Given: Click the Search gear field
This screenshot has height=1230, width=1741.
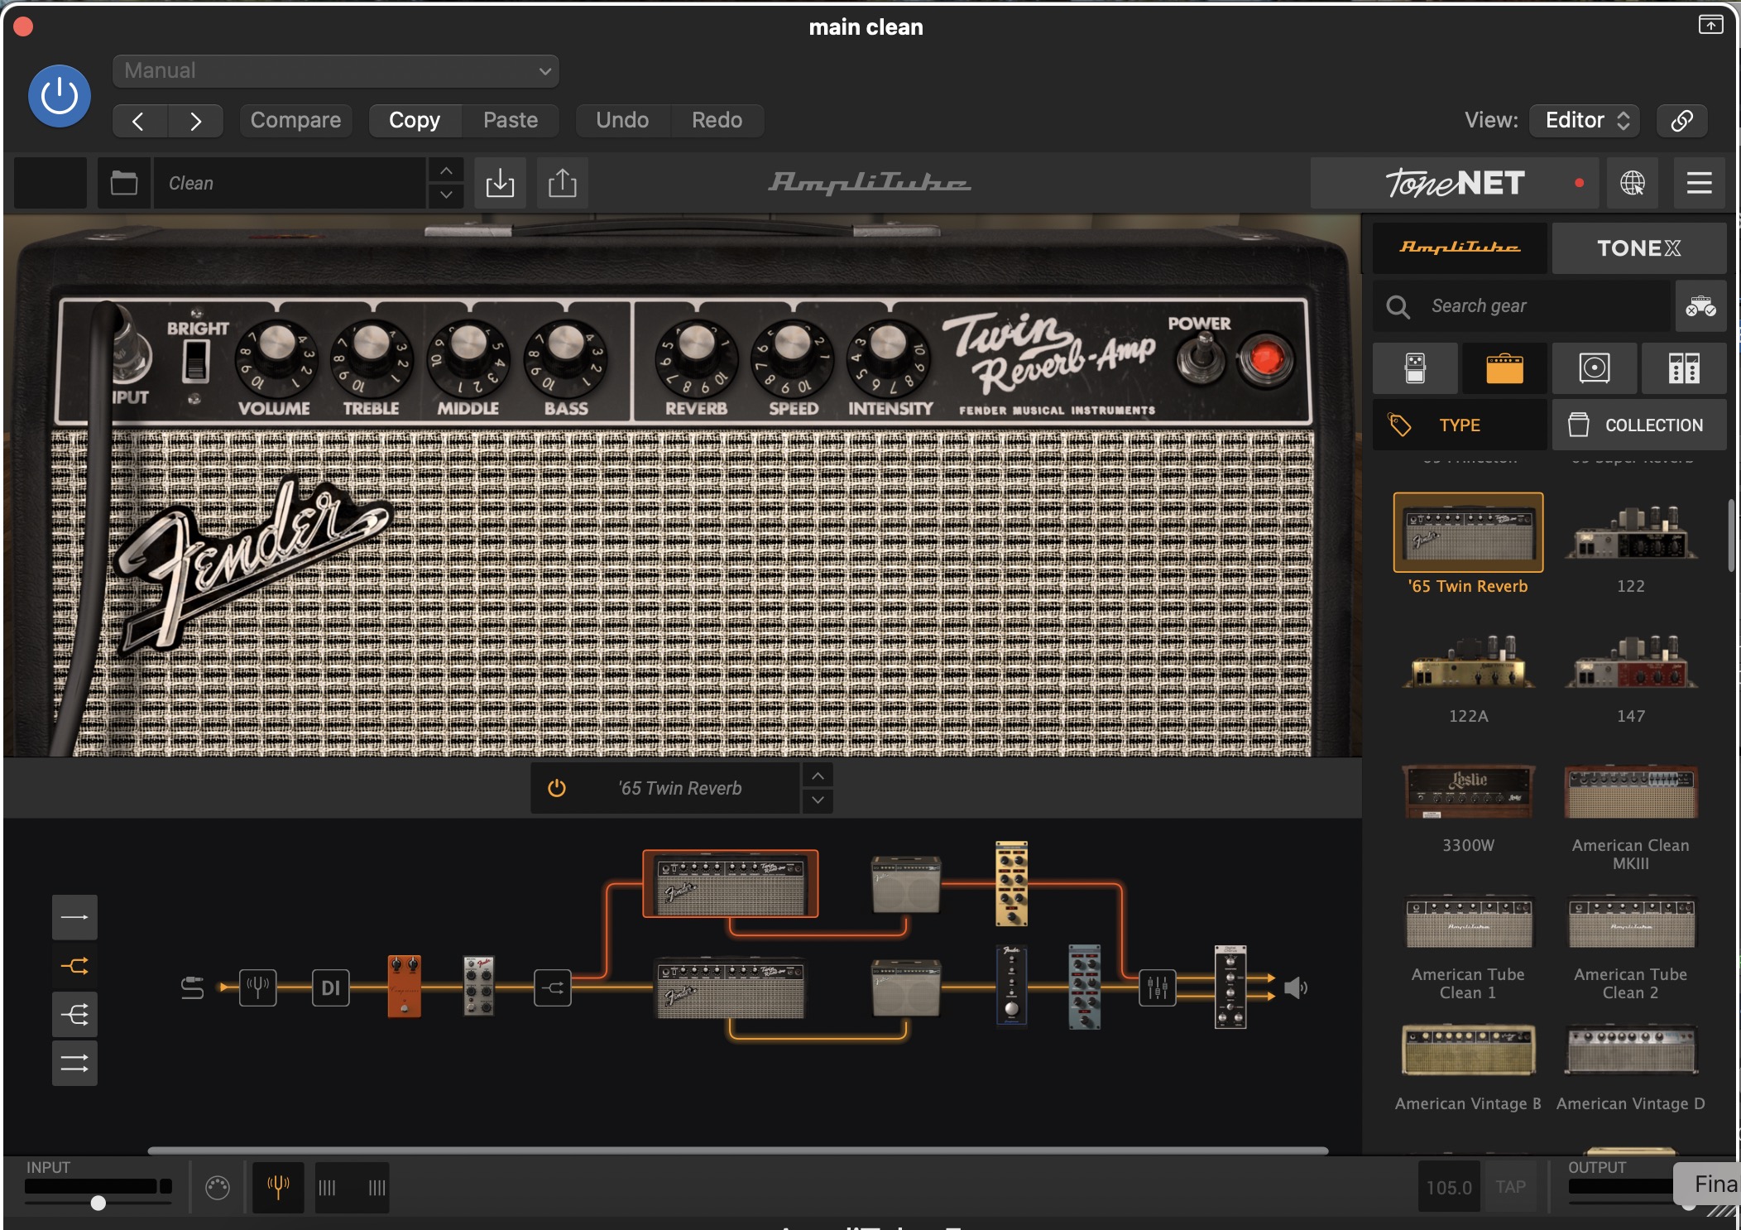Looking at the screenshot, I should pos(1523,306).
